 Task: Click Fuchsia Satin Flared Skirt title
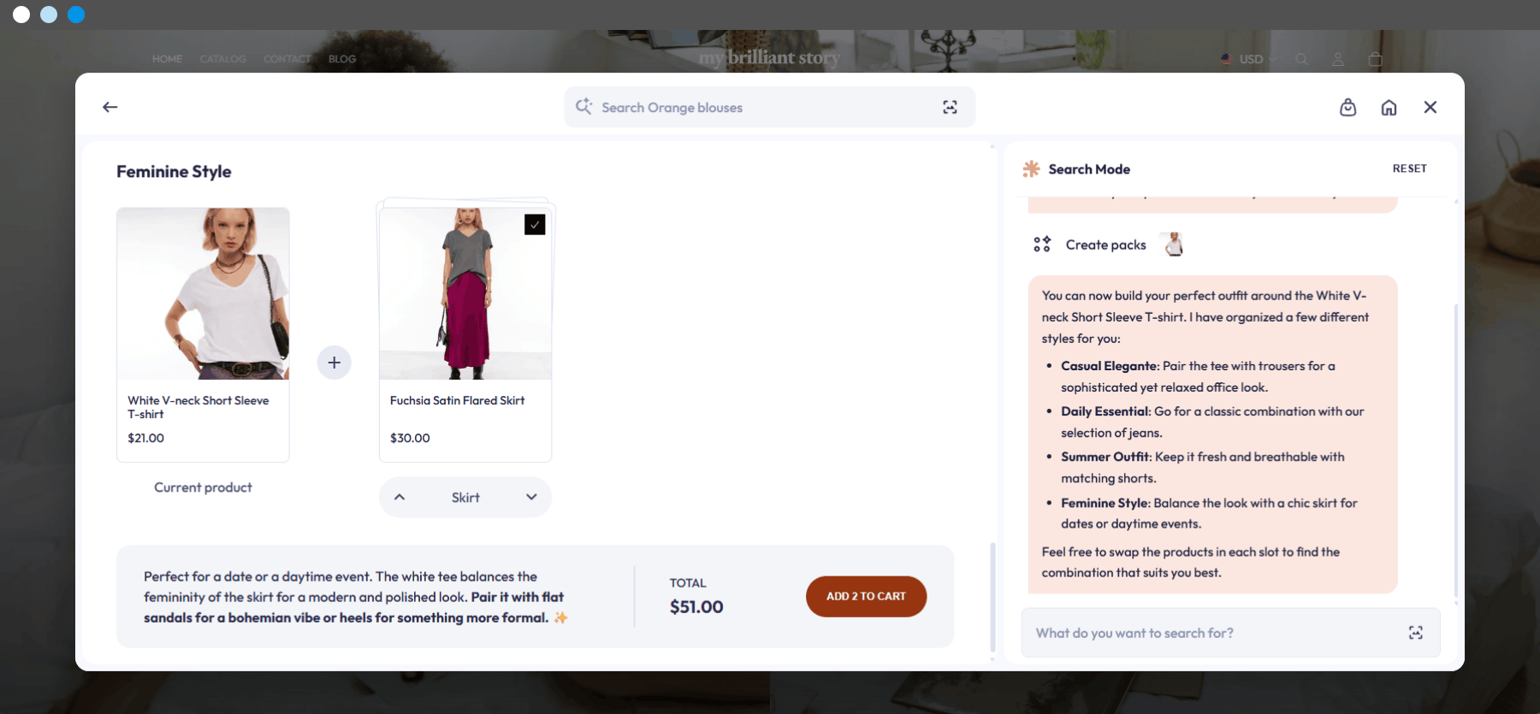click(457, 400)
